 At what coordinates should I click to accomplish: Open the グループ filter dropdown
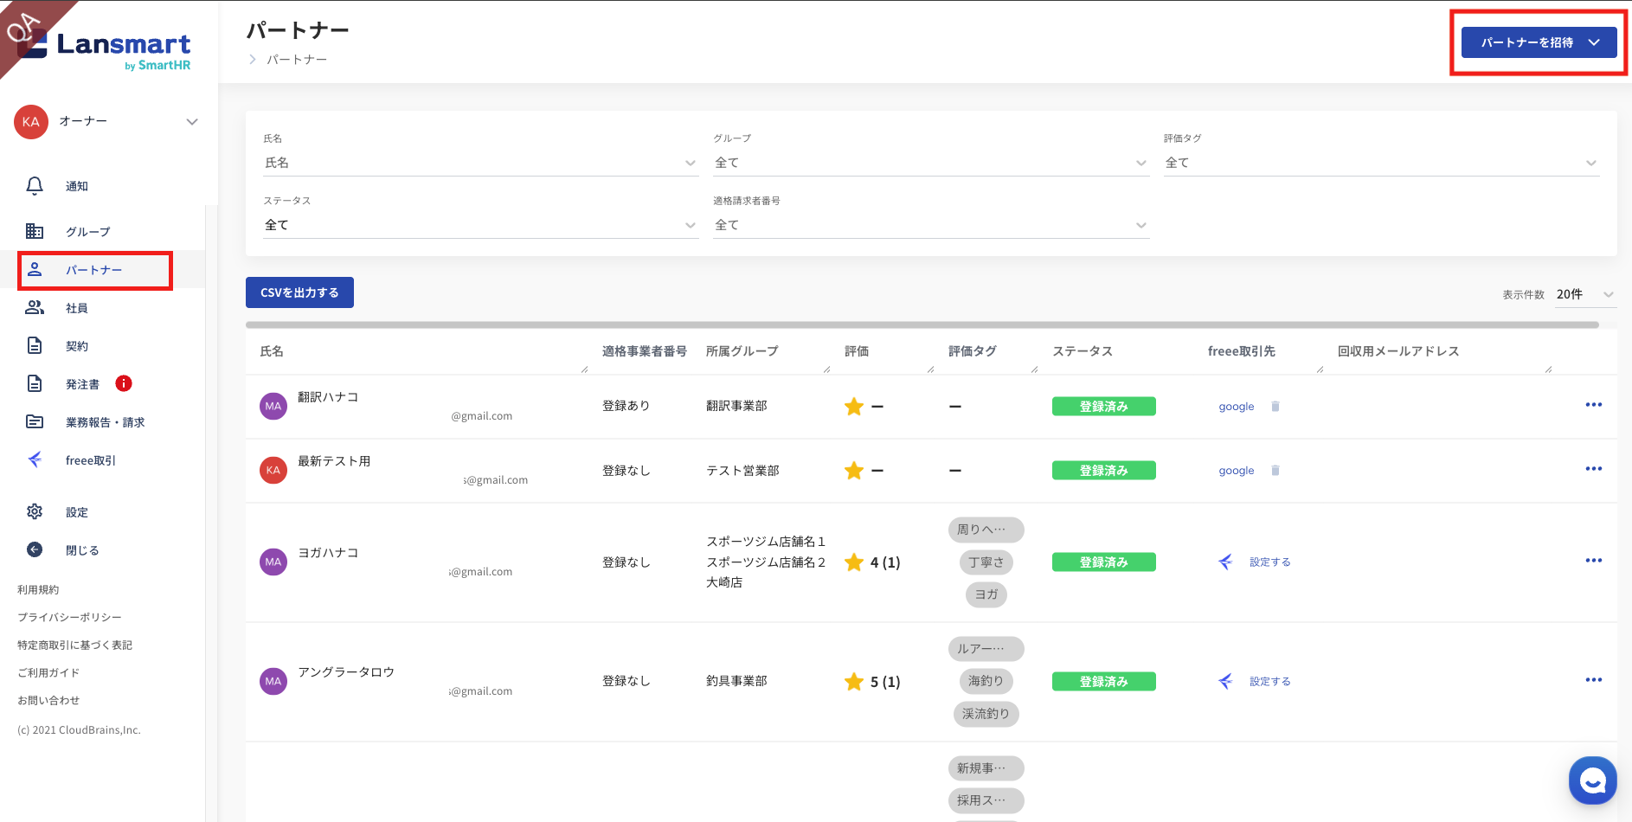click(x=931, y=163)
